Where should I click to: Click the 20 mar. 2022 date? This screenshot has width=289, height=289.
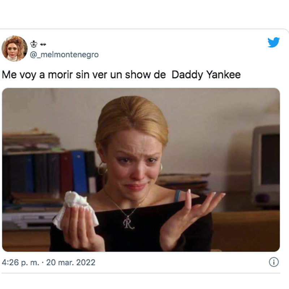[x=71, y=262]
